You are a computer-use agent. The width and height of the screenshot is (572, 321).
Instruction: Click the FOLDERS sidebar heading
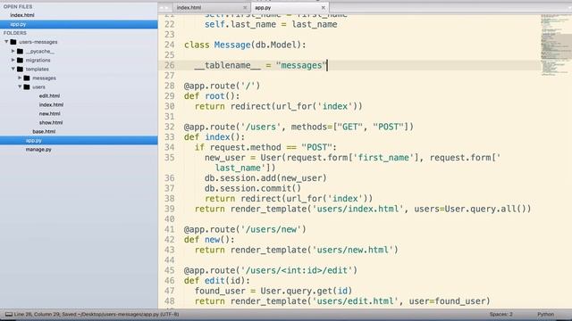pos(15,33)
